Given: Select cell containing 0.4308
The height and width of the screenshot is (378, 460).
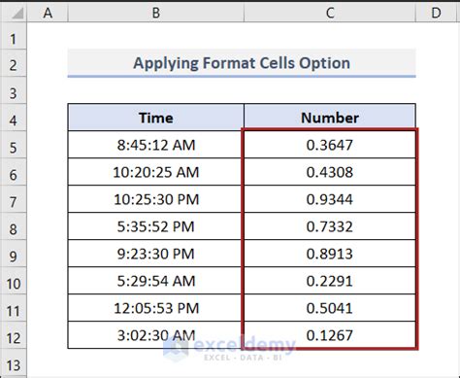Looking at the screenshot, I should [330, 172].
